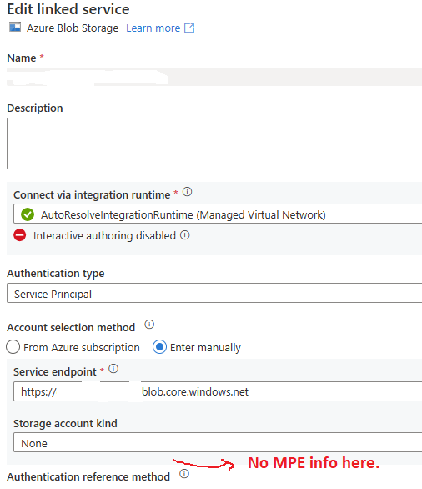Viewport: 422px width, 489px height.
Task: Open info icon next to integration runtime label
Action: [x=187, y=191]
